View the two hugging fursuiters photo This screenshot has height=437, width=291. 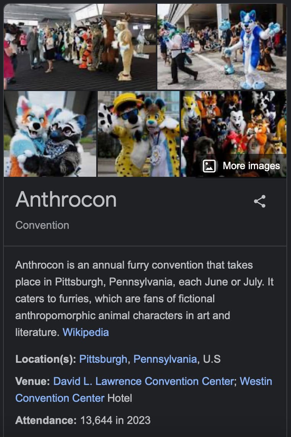coord(50,134)
